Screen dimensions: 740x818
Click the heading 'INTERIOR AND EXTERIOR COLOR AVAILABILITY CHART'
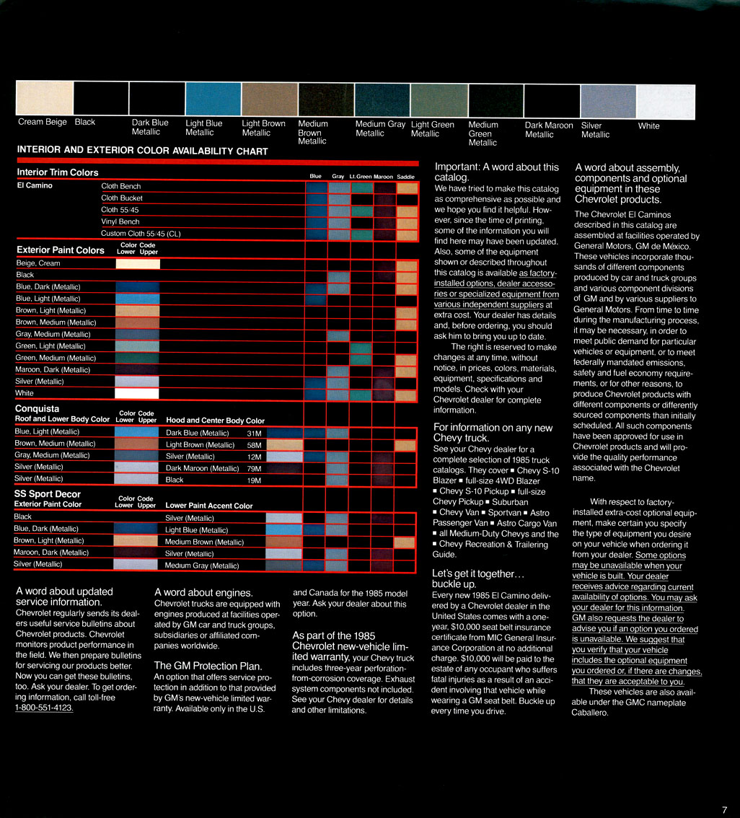(142, 150)
